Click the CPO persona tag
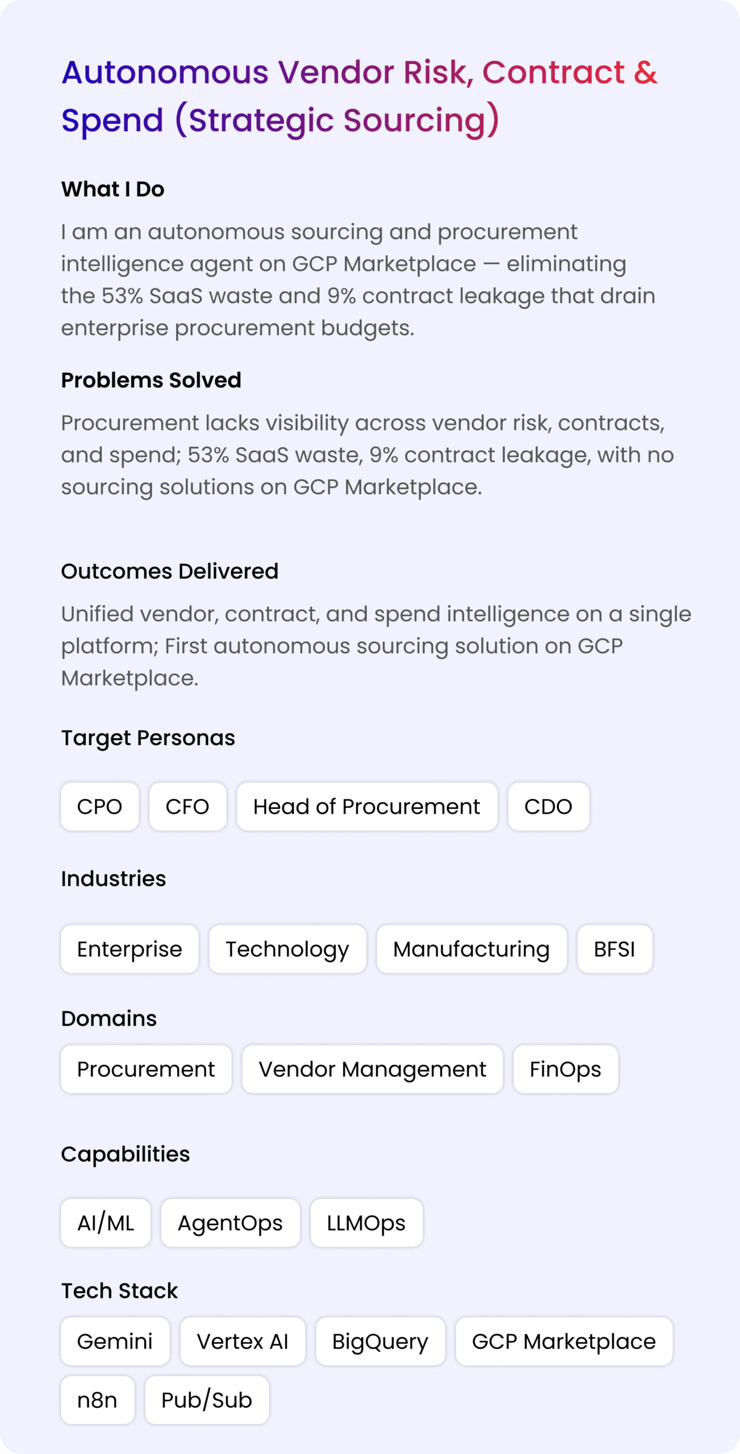Image resolution: width=740 pixels, height=1454 pixels. coord(99,806)
